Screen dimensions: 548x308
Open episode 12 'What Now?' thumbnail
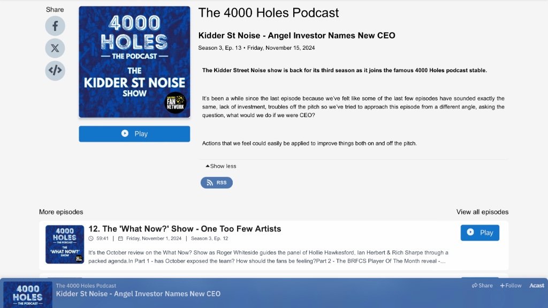(65, 244)
